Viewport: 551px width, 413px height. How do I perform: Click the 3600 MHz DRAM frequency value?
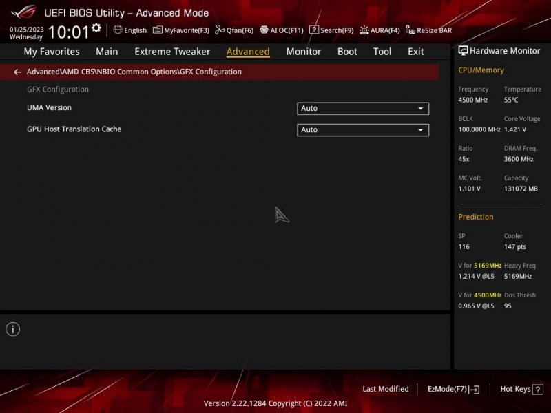[x=519, y=159]
